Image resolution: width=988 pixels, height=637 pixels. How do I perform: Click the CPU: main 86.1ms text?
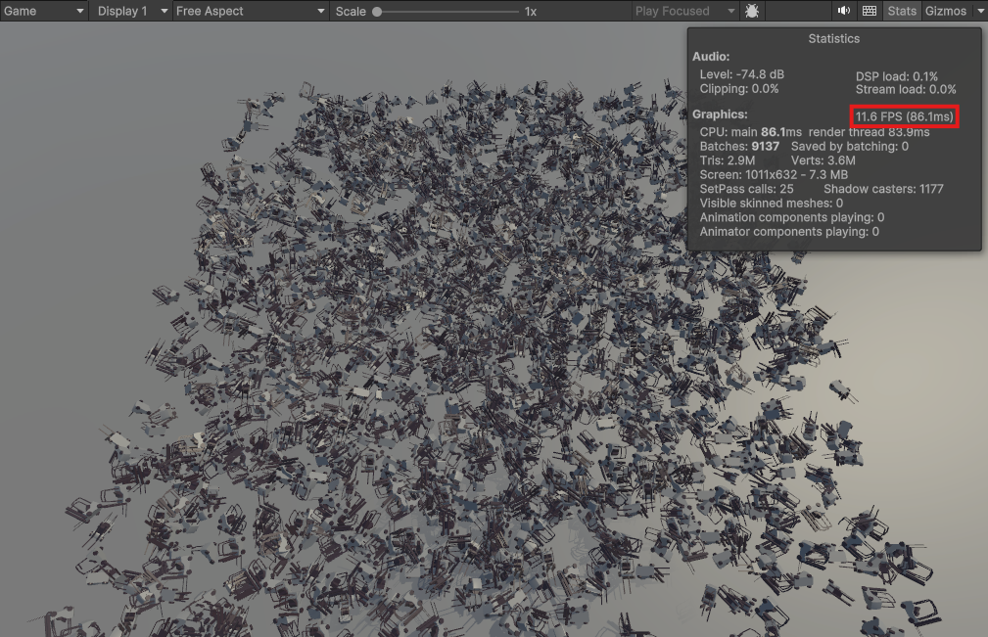750,132
